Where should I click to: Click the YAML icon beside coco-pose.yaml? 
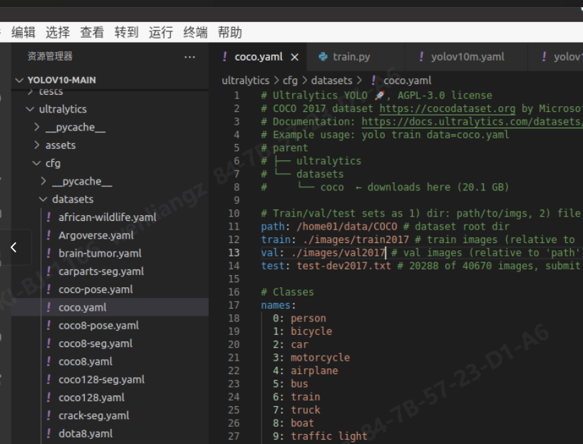click(x=48, y=289)
